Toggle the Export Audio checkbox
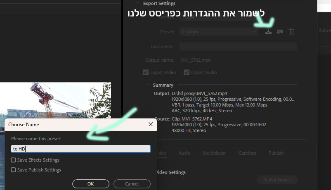Screen dimensions: 331x190 pos(187,72)
